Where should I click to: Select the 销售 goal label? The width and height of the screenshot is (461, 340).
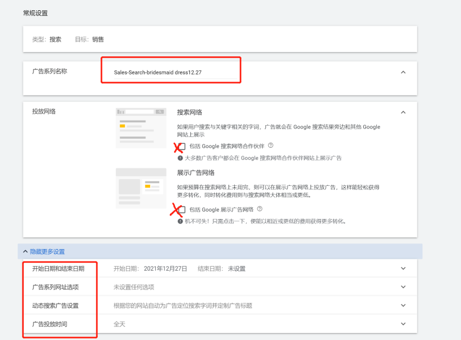(98, 39)
